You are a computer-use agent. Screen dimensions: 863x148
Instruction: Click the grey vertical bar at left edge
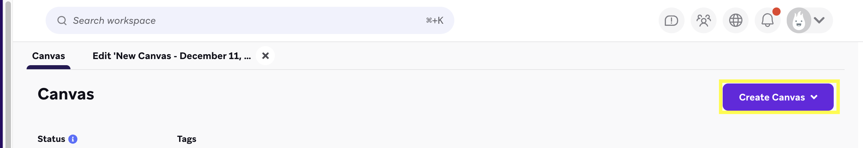8,74
